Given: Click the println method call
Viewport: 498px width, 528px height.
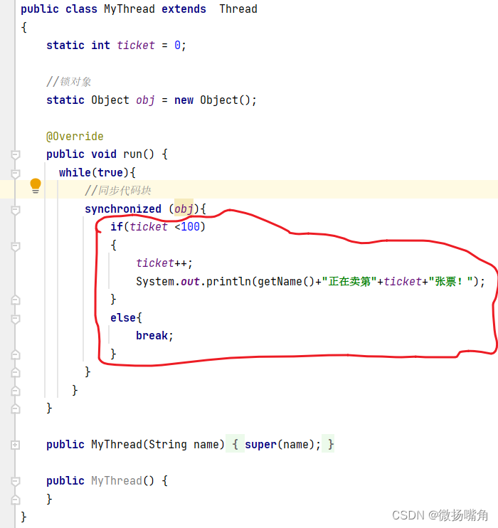Looking at the screenshot, I should tap(228, 282).
